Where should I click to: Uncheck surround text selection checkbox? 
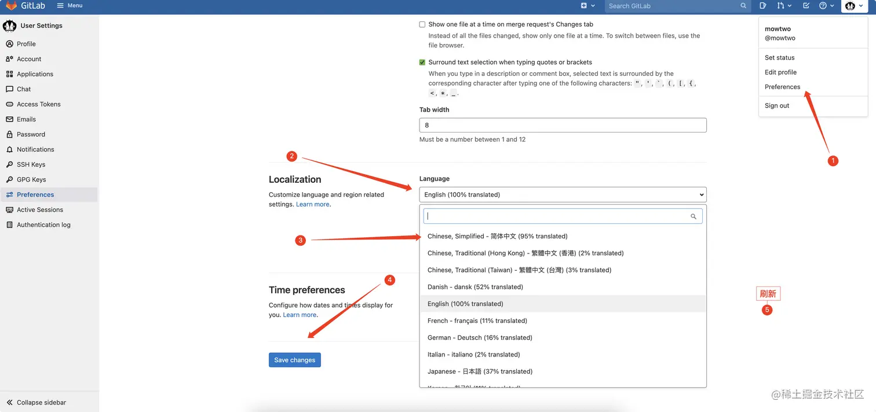click(422, 62)
